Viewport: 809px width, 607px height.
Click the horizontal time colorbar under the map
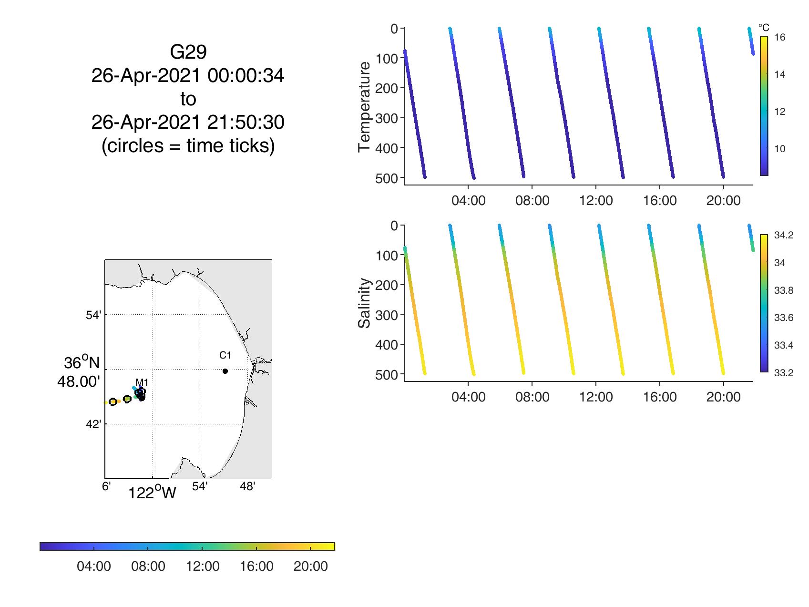click(x=187, y=546)
